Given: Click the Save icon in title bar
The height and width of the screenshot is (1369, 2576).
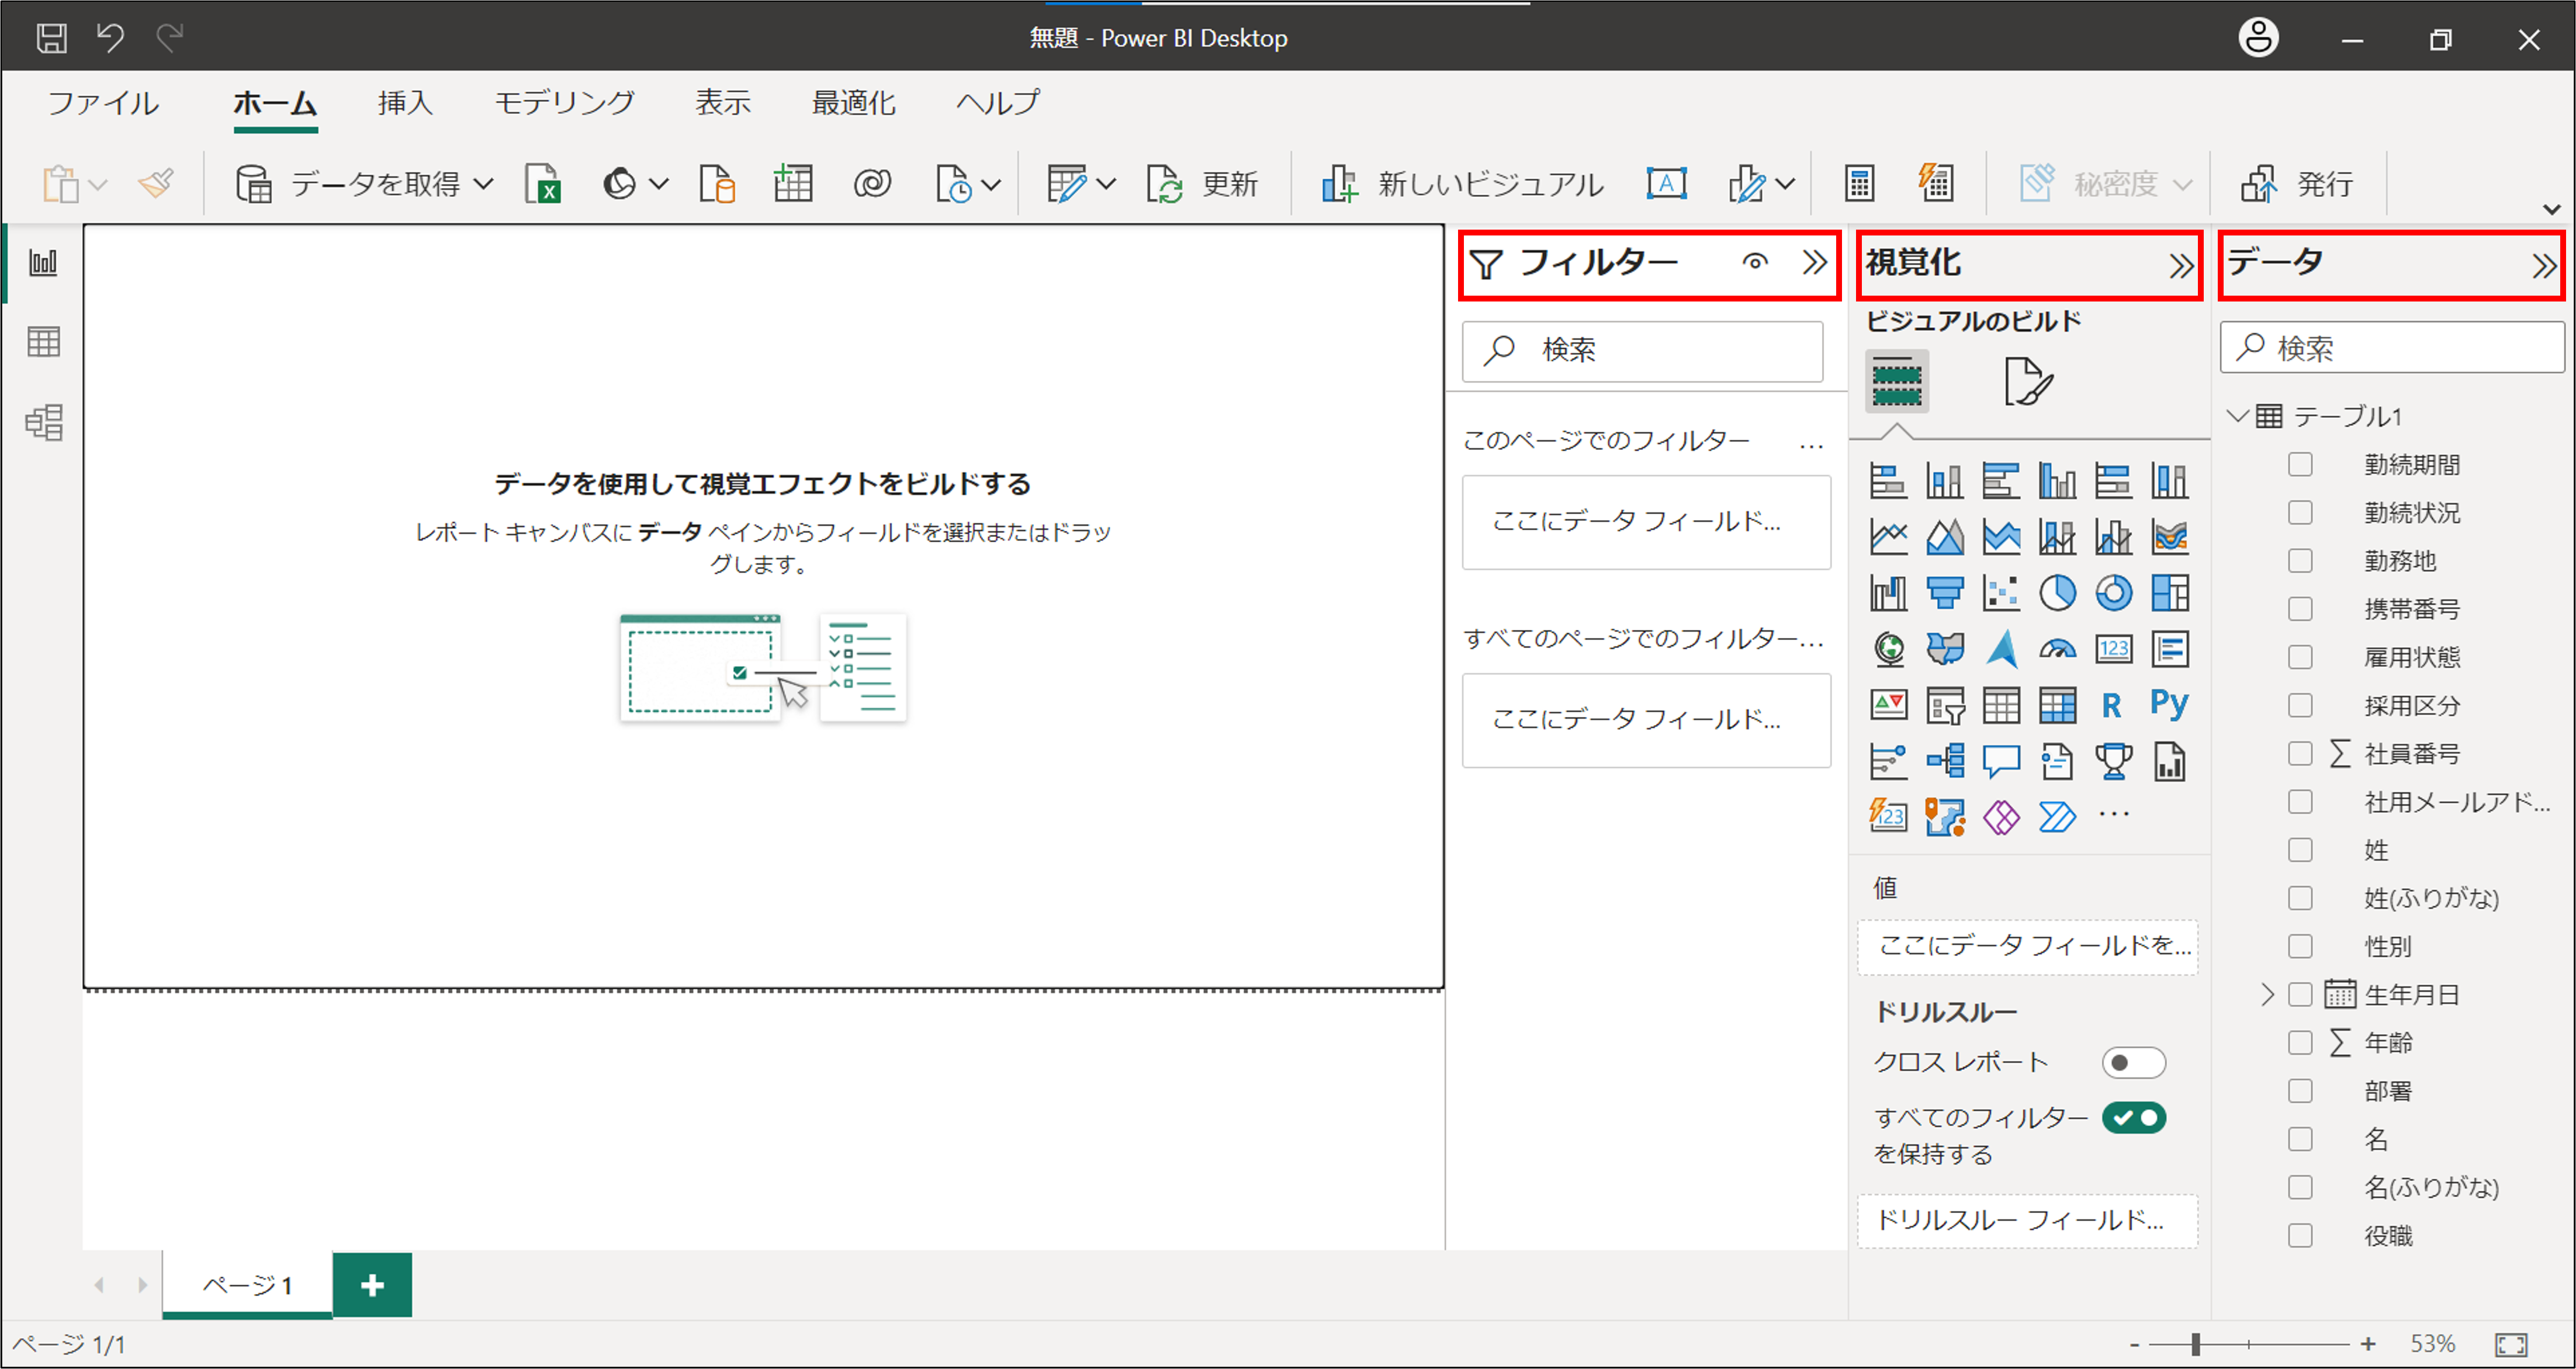Looking at the screenshot, I should coord(51,38).
